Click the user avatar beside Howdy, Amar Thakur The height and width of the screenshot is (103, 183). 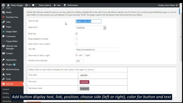[177, 5]
